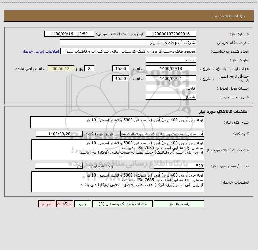Open مشاهده مدارک پیوستی (0) button

pos(123,204)
